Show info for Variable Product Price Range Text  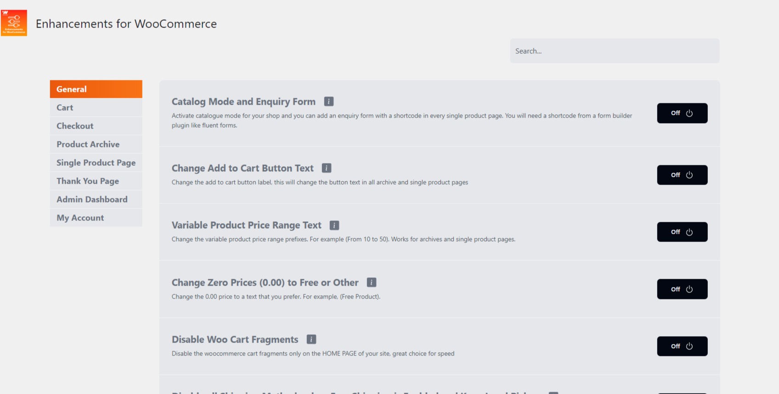pos(334,225)
